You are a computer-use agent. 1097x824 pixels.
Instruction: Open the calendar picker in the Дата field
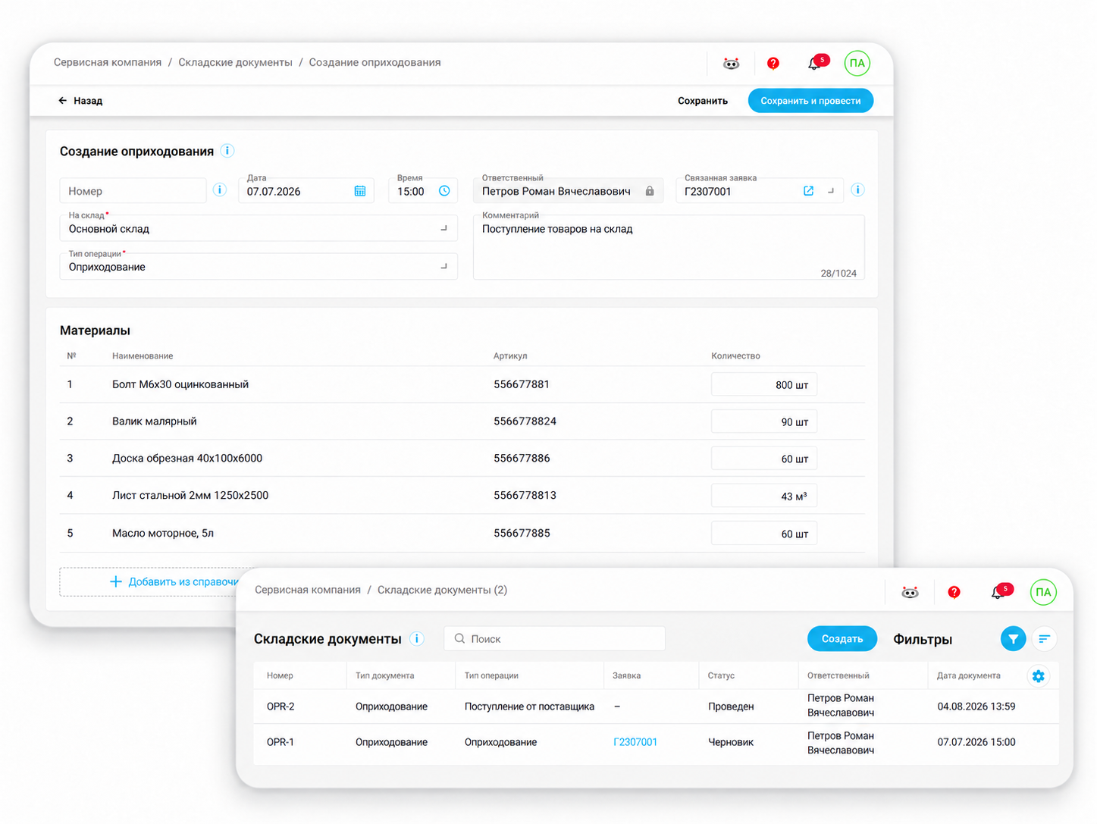pos(360,191)
